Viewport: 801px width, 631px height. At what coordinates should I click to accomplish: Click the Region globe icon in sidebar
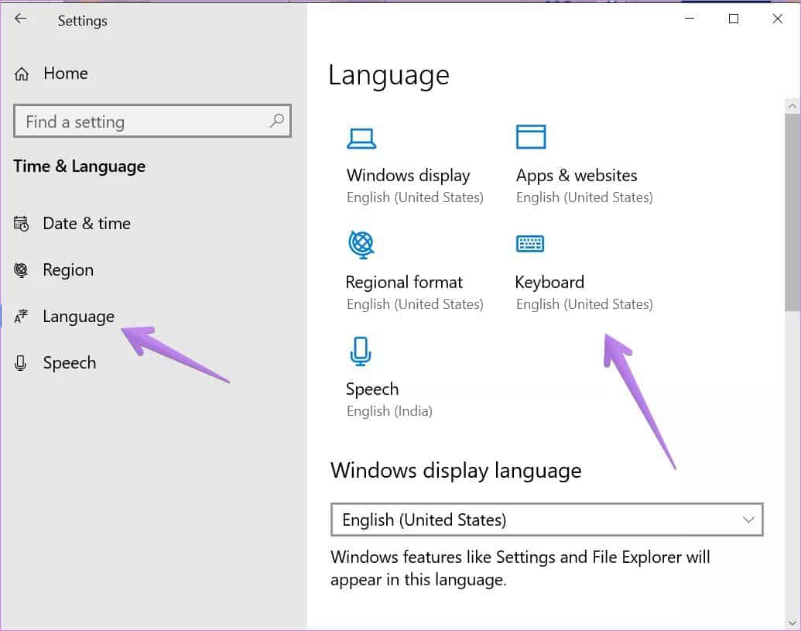(x=21, y=269)
